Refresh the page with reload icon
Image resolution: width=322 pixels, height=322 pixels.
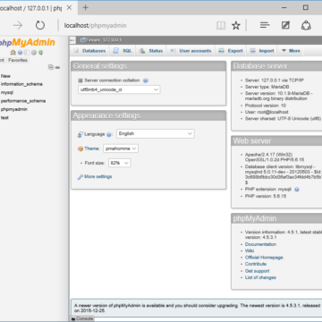(x=40, y=26)
